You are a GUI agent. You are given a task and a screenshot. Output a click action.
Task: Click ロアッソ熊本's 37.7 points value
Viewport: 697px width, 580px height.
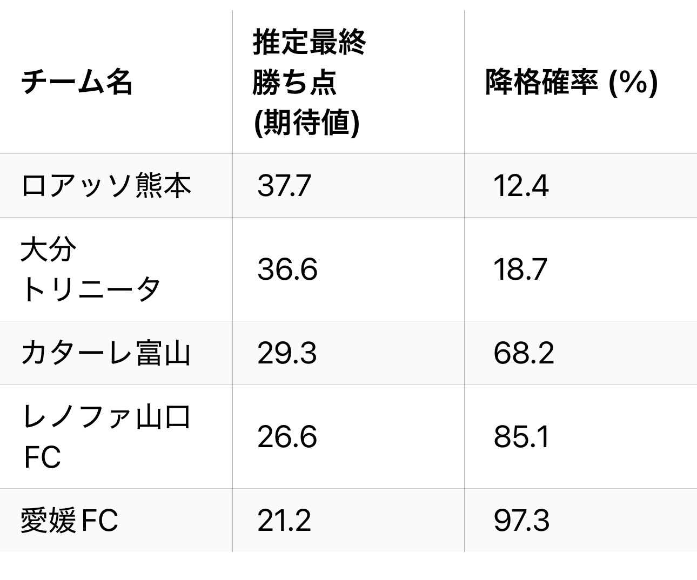click(x=284, y=186)
